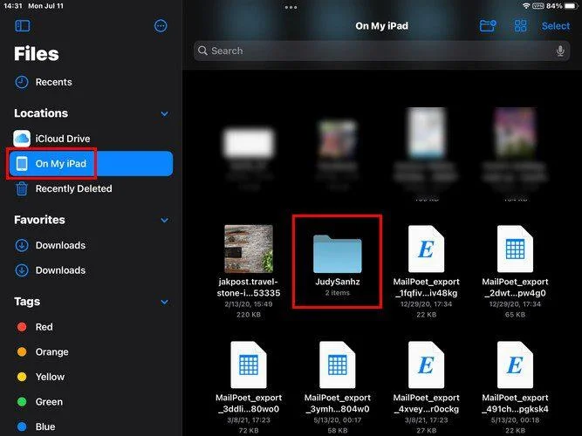This screenshot has height=436, width=582.
Task: Tap the Wi-Fi icon in status bar
Action: click(526, 6)
